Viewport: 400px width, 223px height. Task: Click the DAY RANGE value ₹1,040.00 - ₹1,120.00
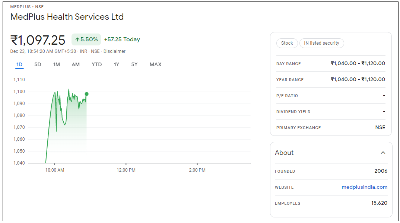(x=358, y=63)
